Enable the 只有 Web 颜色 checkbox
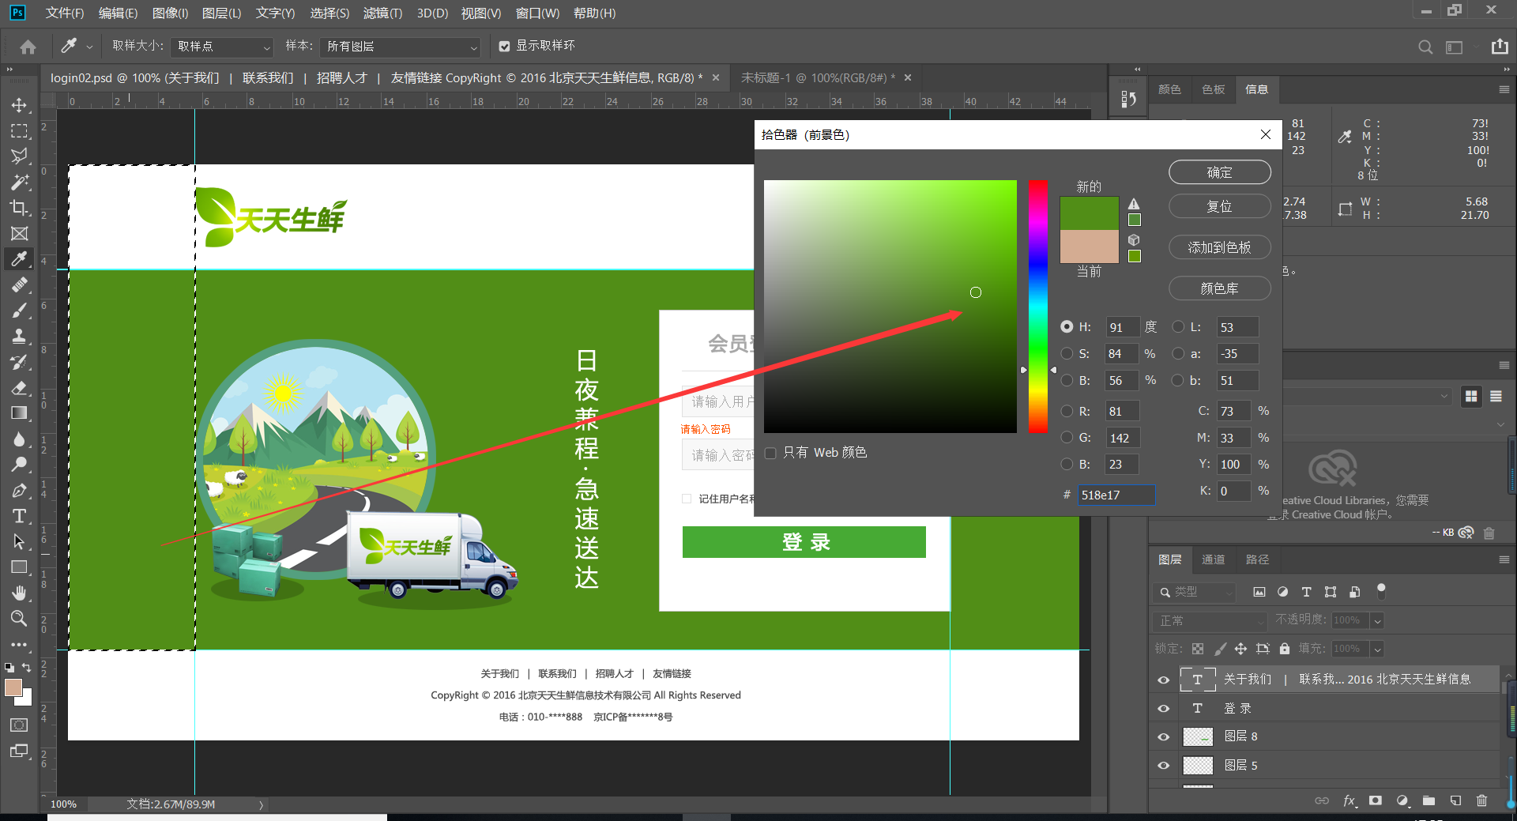 click(770, 453)
